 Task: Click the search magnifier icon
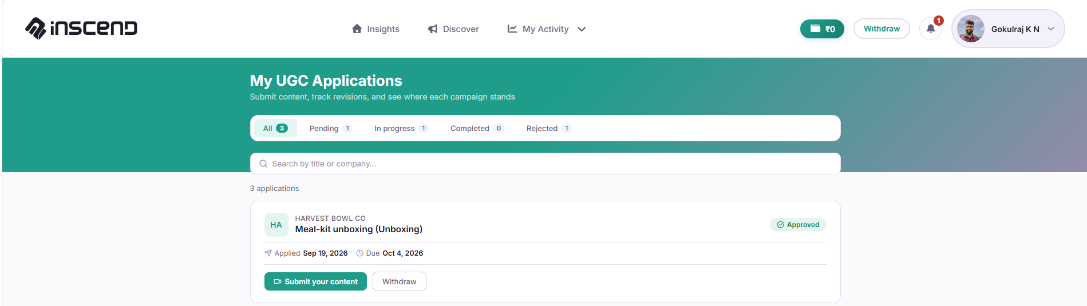point(263,164)
